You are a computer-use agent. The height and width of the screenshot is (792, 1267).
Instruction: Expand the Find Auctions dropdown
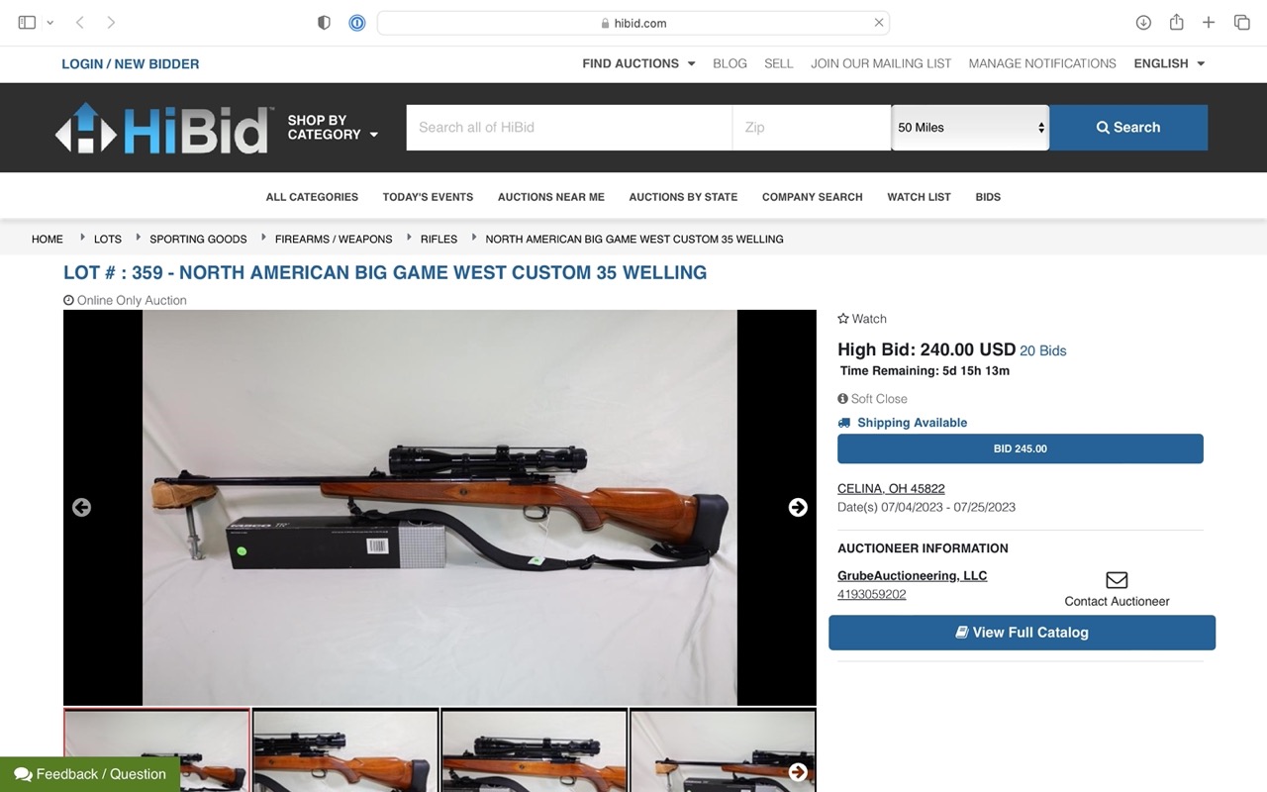click(638, 63)
